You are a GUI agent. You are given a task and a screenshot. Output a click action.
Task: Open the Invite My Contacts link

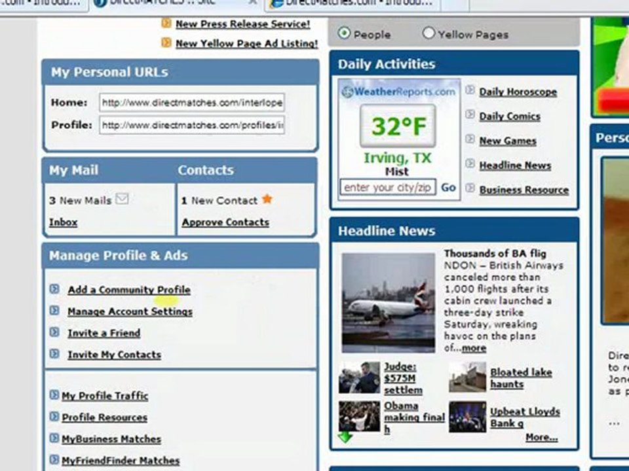[114, 355]
